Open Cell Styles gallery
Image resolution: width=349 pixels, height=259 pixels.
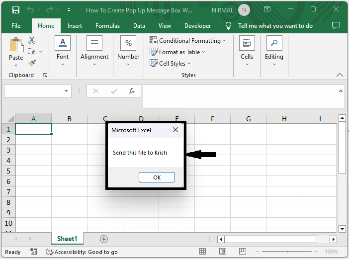click(x=170, y=64)
